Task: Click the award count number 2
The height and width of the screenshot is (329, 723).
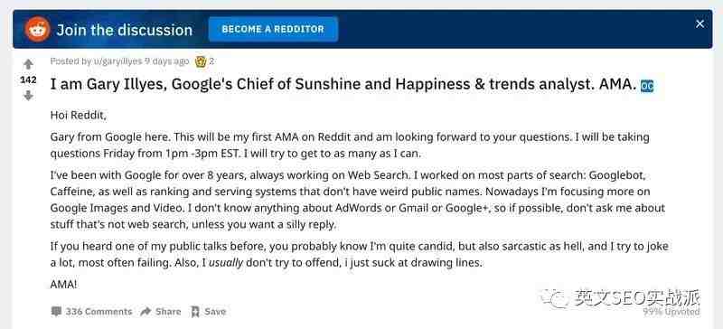Action: pos(211,61)
